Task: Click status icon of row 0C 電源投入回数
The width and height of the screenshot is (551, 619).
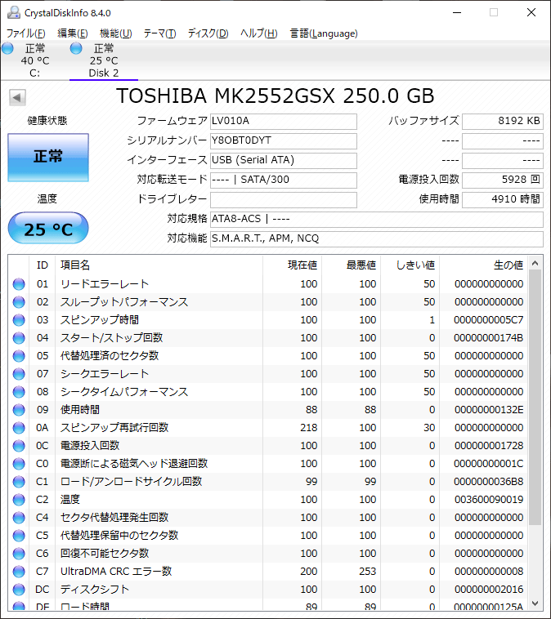Action: [19, 446]
